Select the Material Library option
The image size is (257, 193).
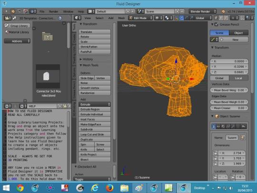(x=17, y=32)
